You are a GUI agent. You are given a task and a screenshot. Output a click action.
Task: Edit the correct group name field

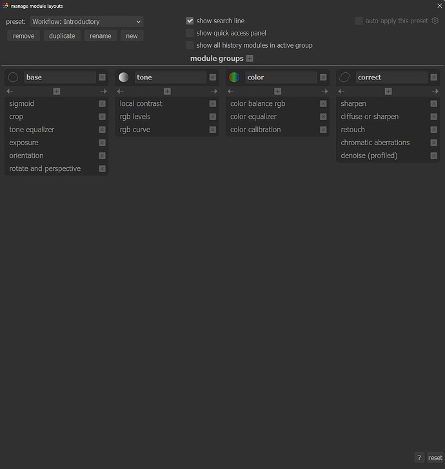pos(391,77)
